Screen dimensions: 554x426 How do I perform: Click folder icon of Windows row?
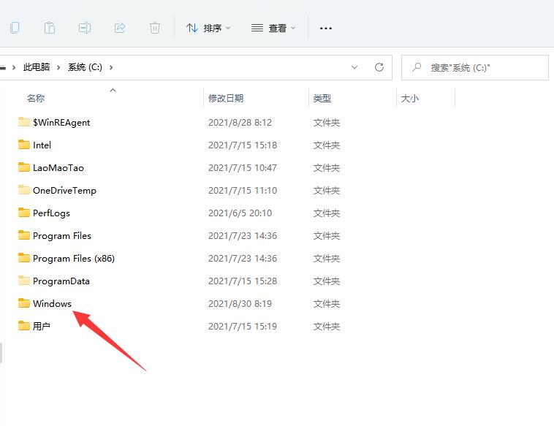click(24, 303)
